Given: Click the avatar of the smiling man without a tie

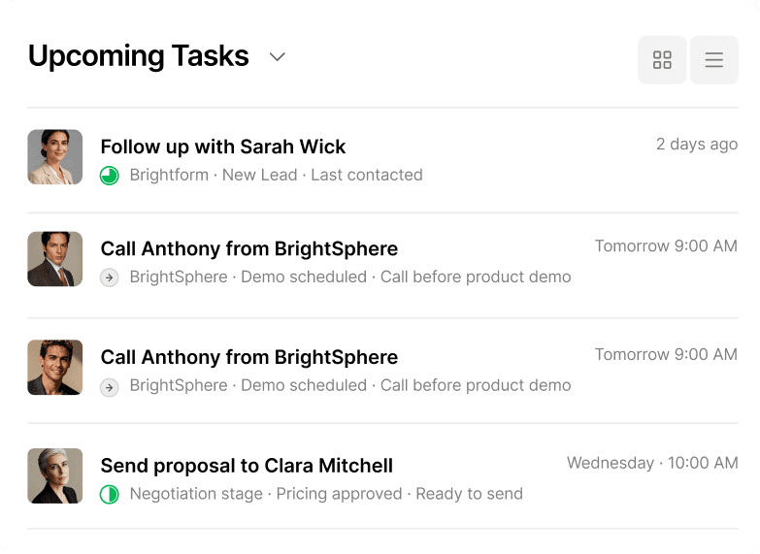Looking at the screenshot, I should (55, 368).
